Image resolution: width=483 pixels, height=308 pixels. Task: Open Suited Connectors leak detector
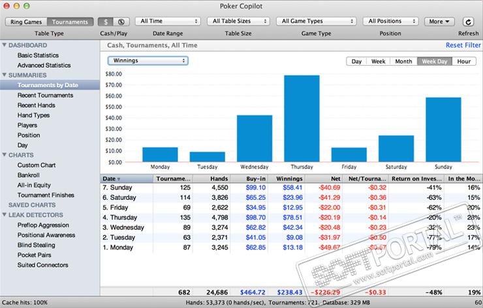43,265
